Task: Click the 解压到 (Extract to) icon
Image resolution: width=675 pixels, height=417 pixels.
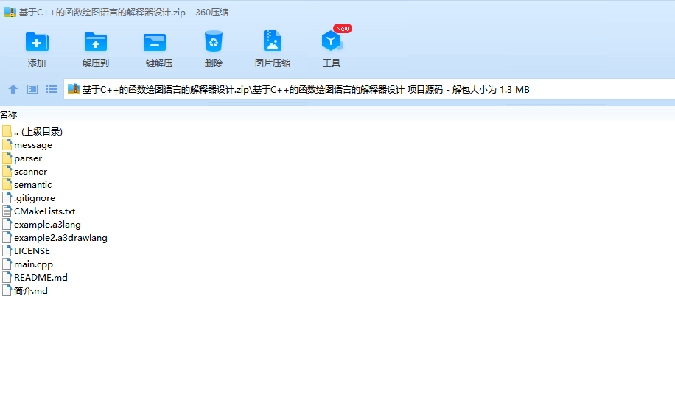Action: pos(96,42)
